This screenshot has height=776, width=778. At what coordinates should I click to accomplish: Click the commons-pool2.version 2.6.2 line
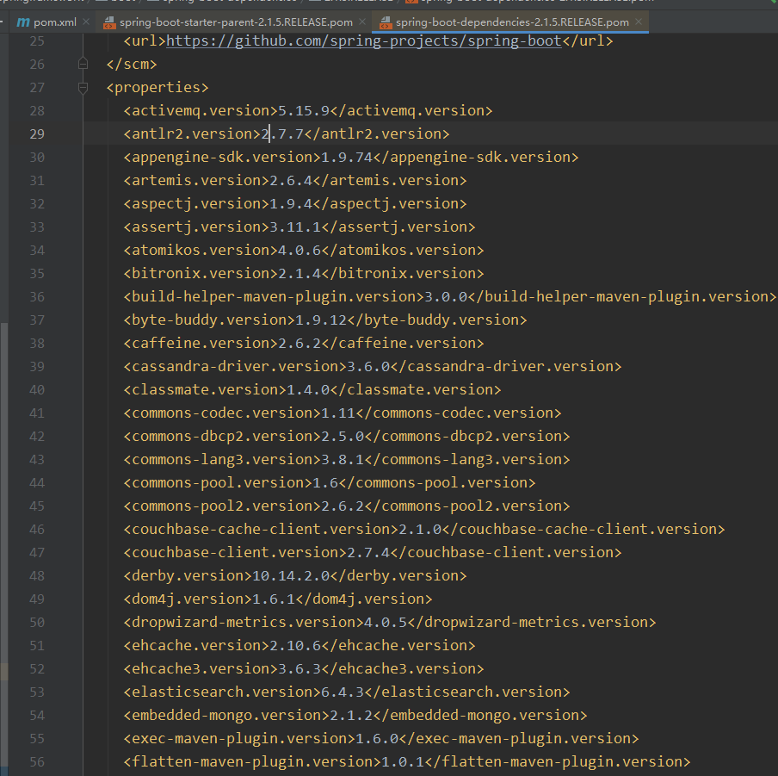click(x=347, y=506)
